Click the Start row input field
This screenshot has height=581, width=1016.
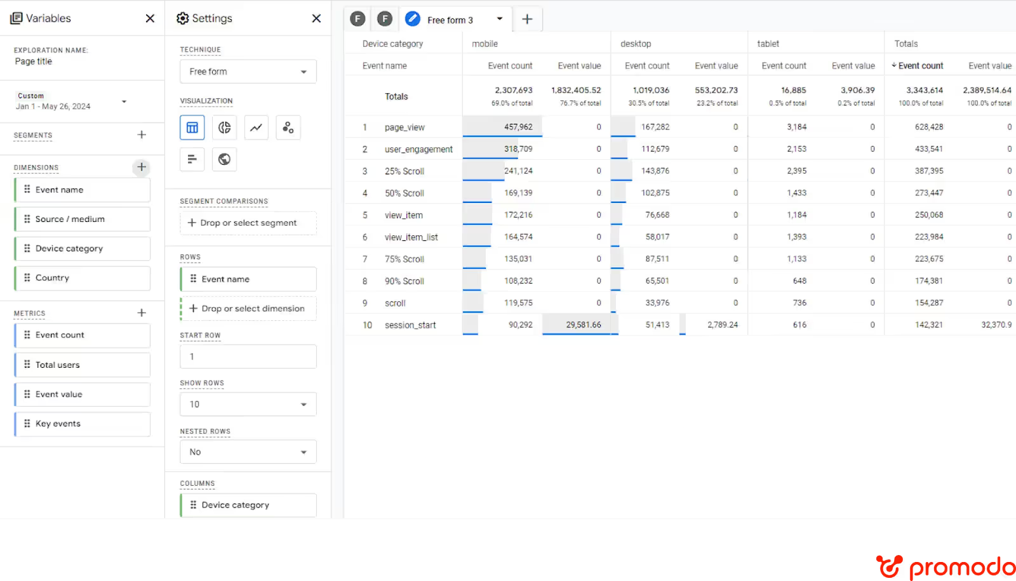(248, 356)
